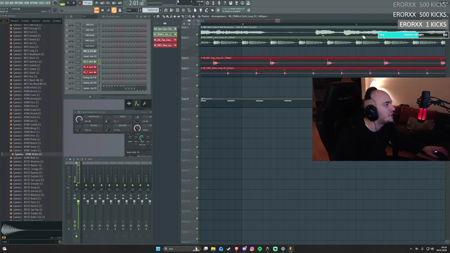Open the TOOLS menu

[x=42, y=3]
